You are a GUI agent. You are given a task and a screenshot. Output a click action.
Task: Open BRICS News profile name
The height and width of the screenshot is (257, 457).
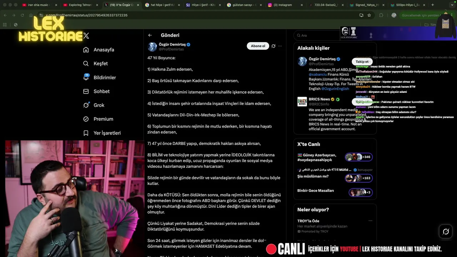coord(319,99)
